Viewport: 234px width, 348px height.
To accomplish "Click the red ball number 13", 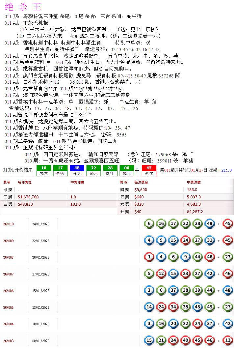I will tap(228, 341).
